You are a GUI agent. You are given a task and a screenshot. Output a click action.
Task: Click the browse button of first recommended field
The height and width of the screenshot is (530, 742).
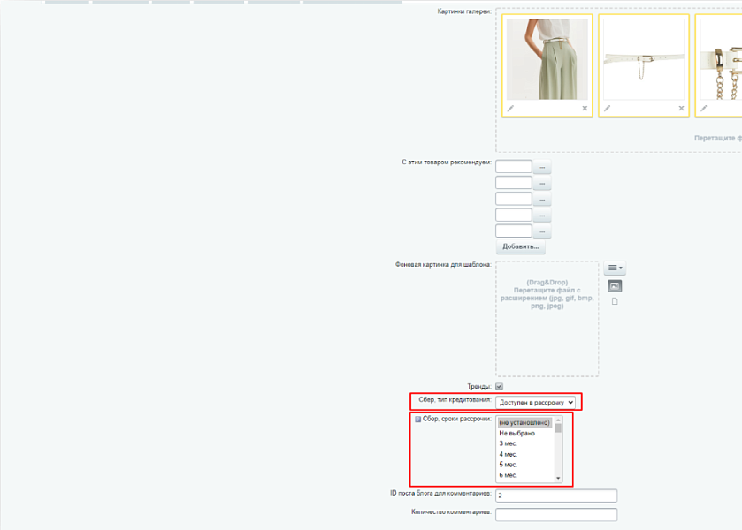point(542,167)
